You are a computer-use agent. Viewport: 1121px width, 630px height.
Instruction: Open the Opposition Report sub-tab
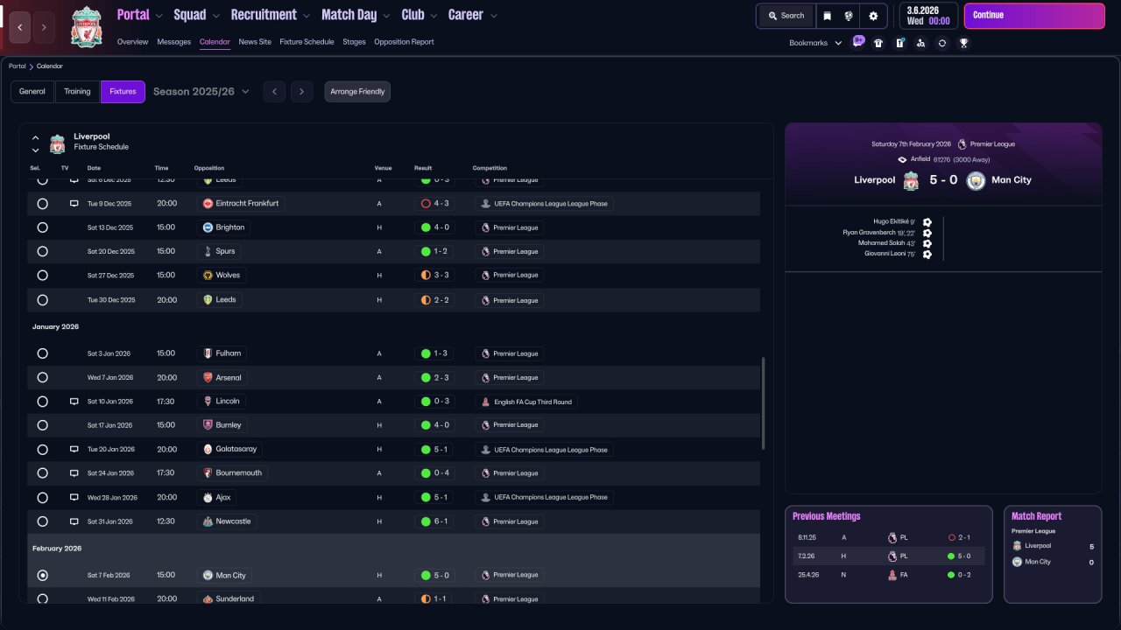click(404, 42)
